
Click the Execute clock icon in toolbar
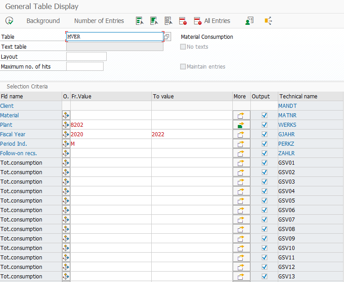pos(9,21)
